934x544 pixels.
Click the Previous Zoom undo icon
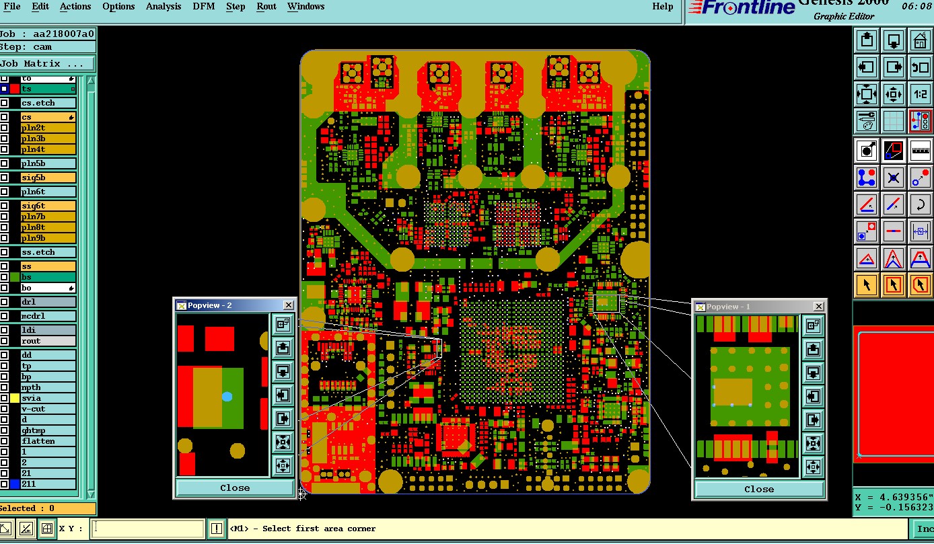(920, 67)
